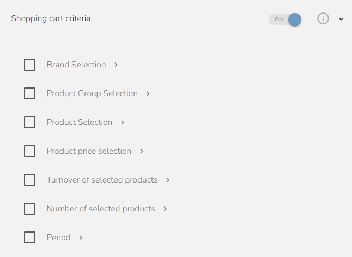The height and width of the screenshot is (257, 352).
Task: Click the Shopping cart criteria heading
Action: click(51, 18)
